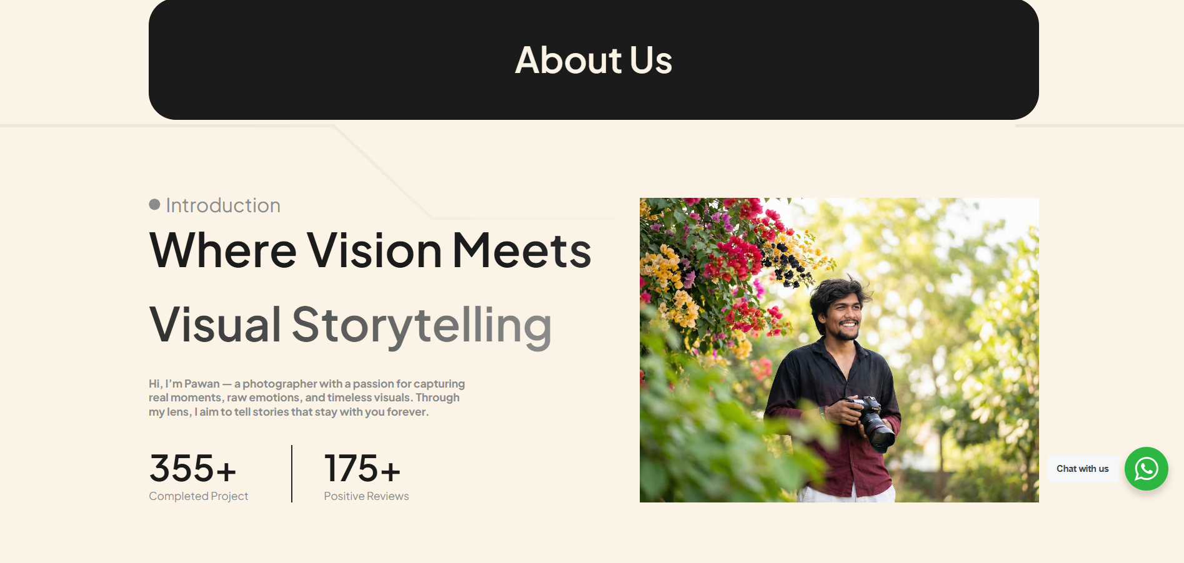Click the dark word "Visual" in heading

coord(215,325)
